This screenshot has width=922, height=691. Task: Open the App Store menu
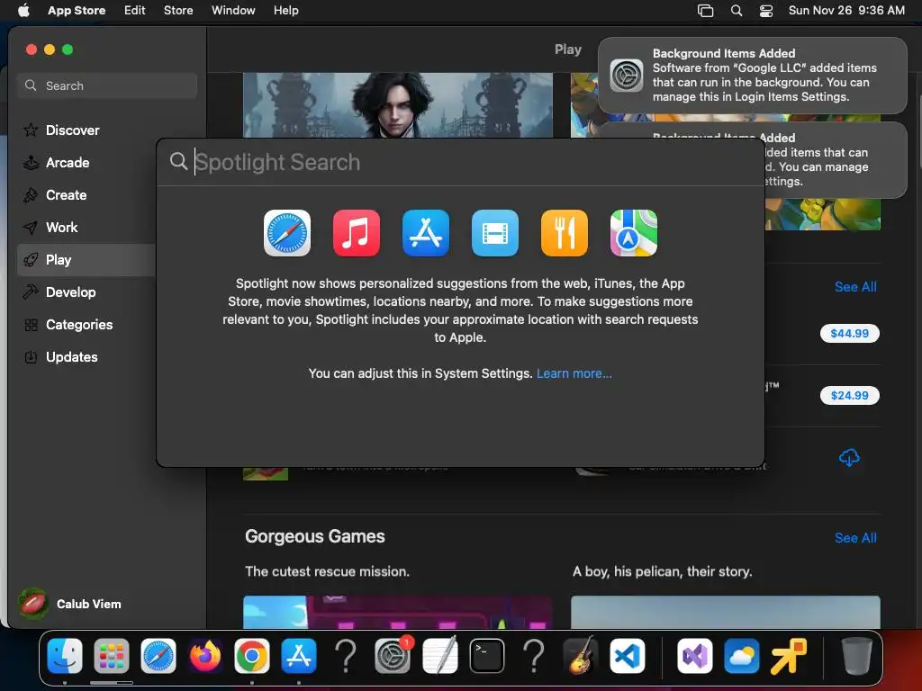pos(77,11)
